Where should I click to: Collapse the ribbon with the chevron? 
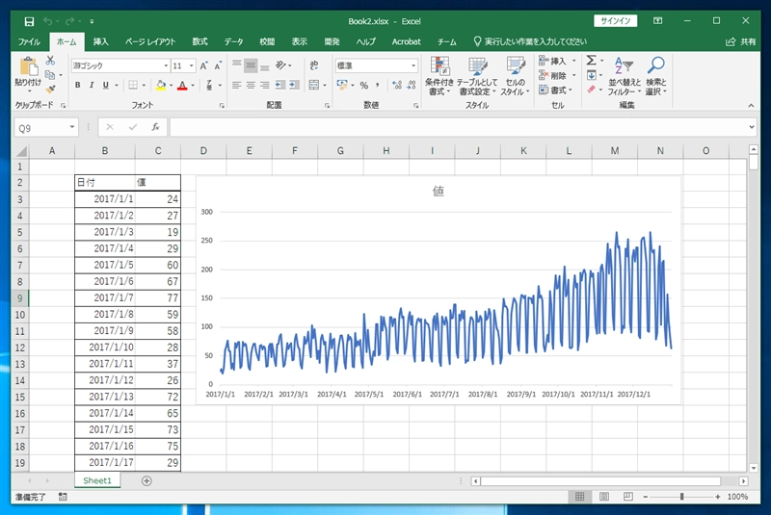(x=751, y=106)
